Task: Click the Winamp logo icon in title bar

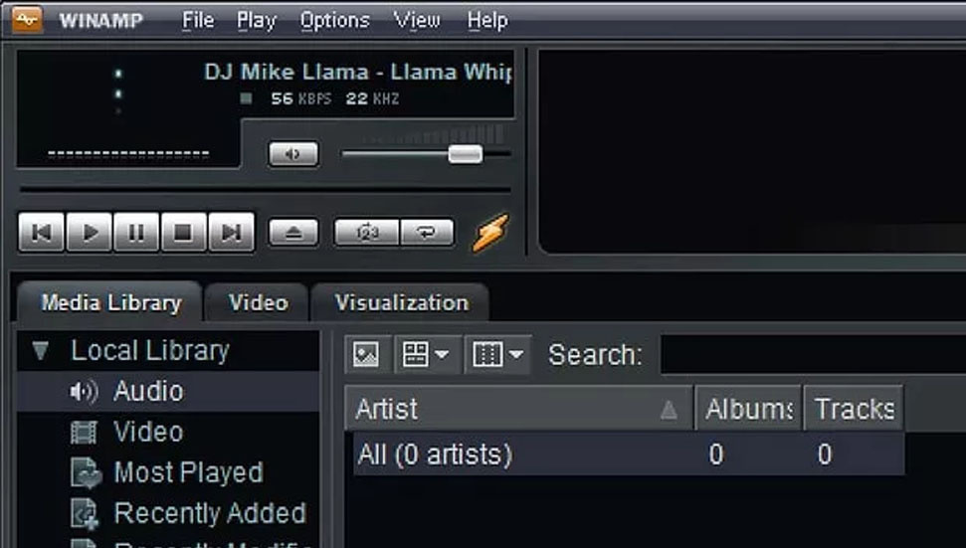Action: coord(27,20)
